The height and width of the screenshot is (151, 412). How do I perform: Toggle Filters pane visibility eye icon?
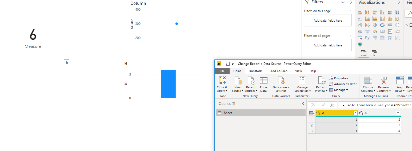[x=343, y=2]
